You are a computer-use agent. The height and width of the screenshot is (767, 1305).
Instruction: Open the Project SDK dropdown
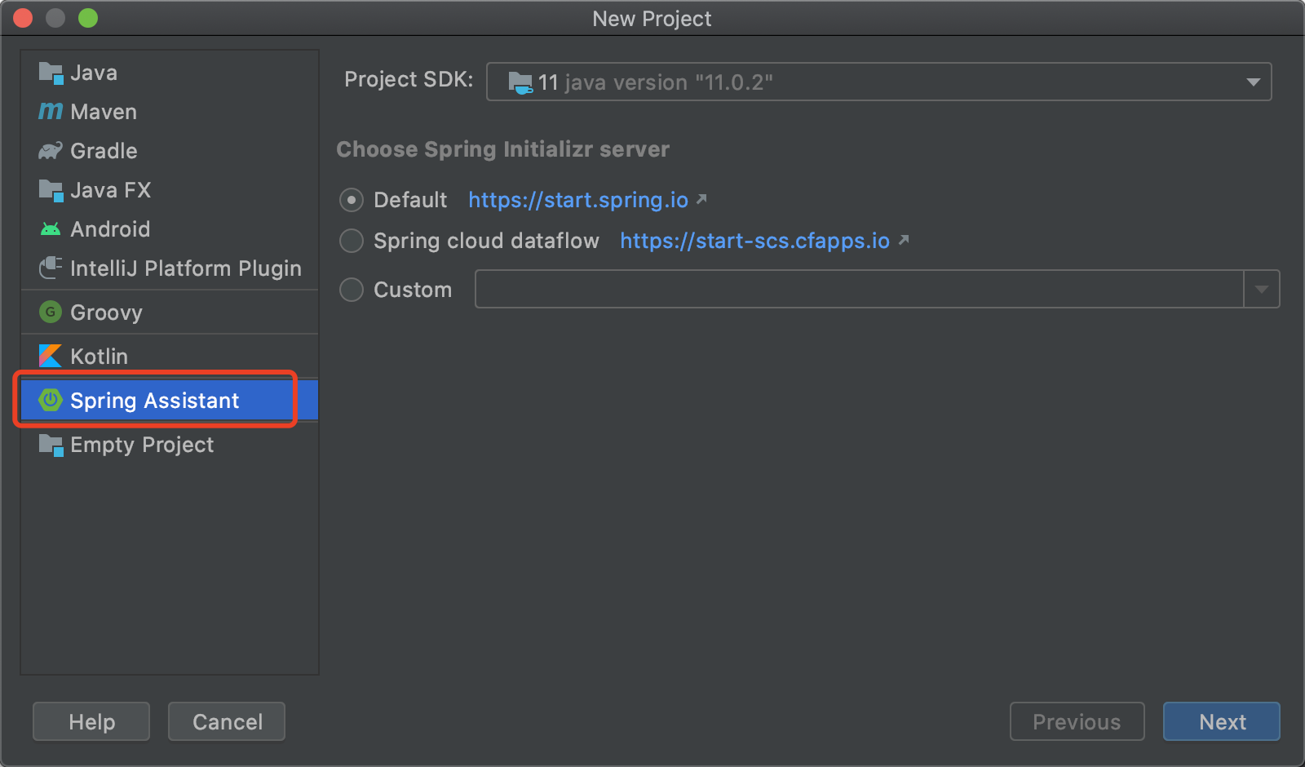pyautogui.click(x=878, y=82)
